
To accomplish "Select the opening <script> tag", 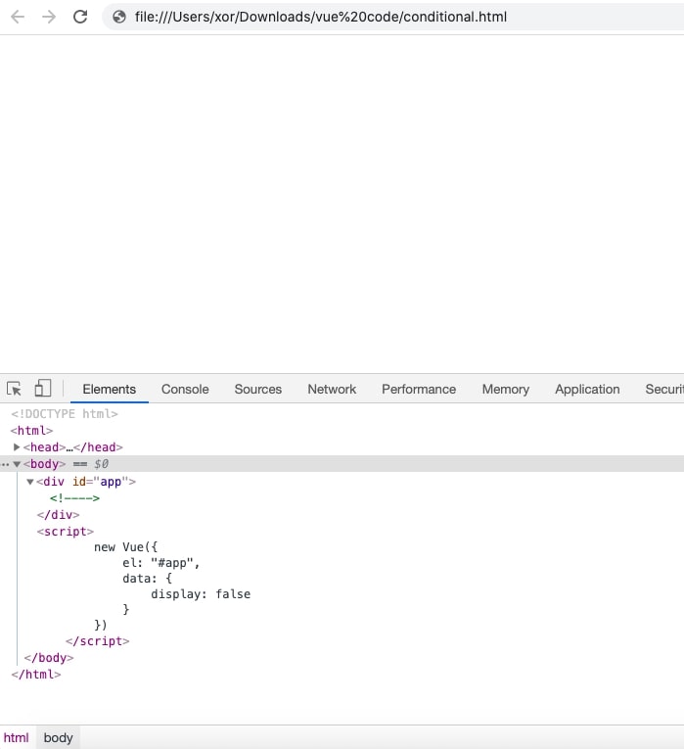I will pos(66,532).
